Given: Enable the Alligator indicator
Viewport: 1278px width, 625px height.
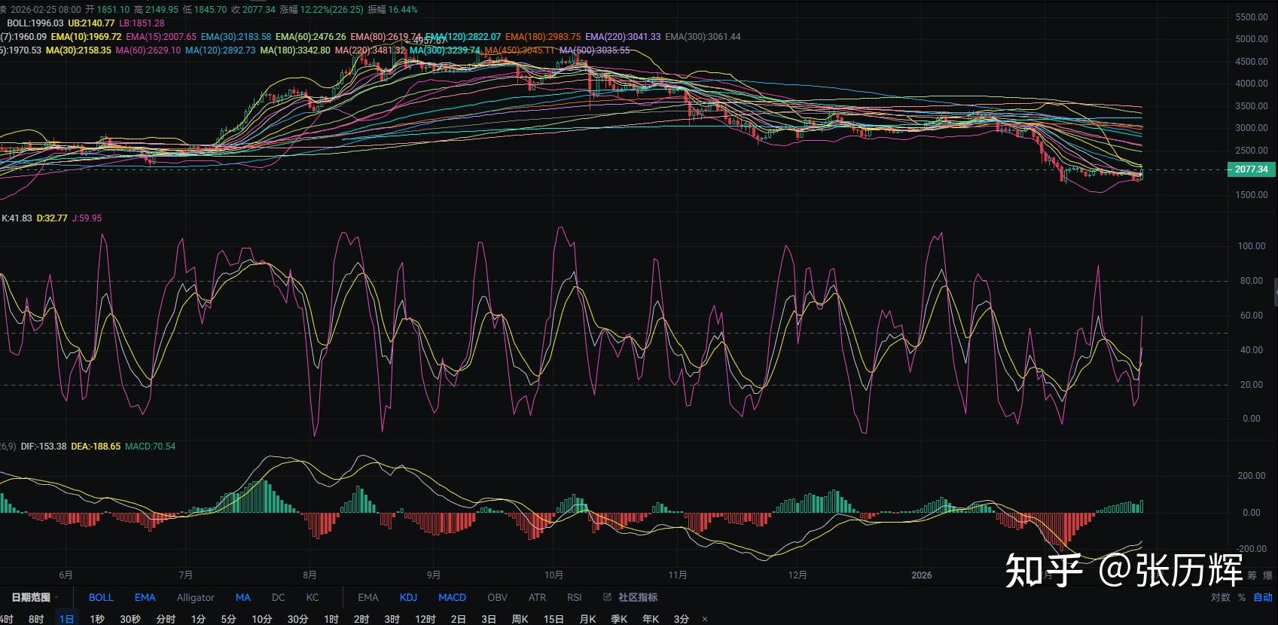Looking at the screenshot, I should (195, 597).
